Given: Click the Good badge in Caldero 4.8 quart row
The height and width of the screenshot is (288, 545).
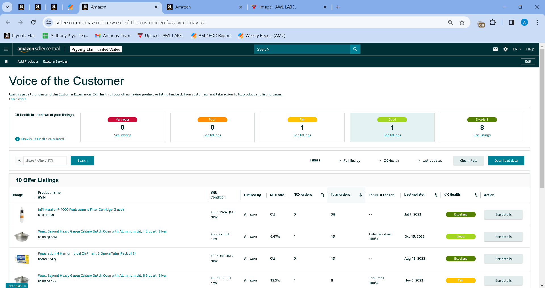Looking at the screenshot, I should [x=460, y=237].
